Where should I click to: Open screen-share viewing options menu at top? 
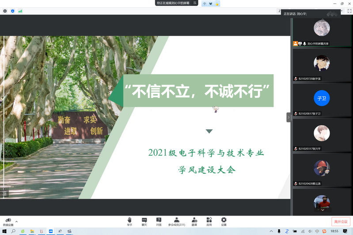(x=195, y=3)
